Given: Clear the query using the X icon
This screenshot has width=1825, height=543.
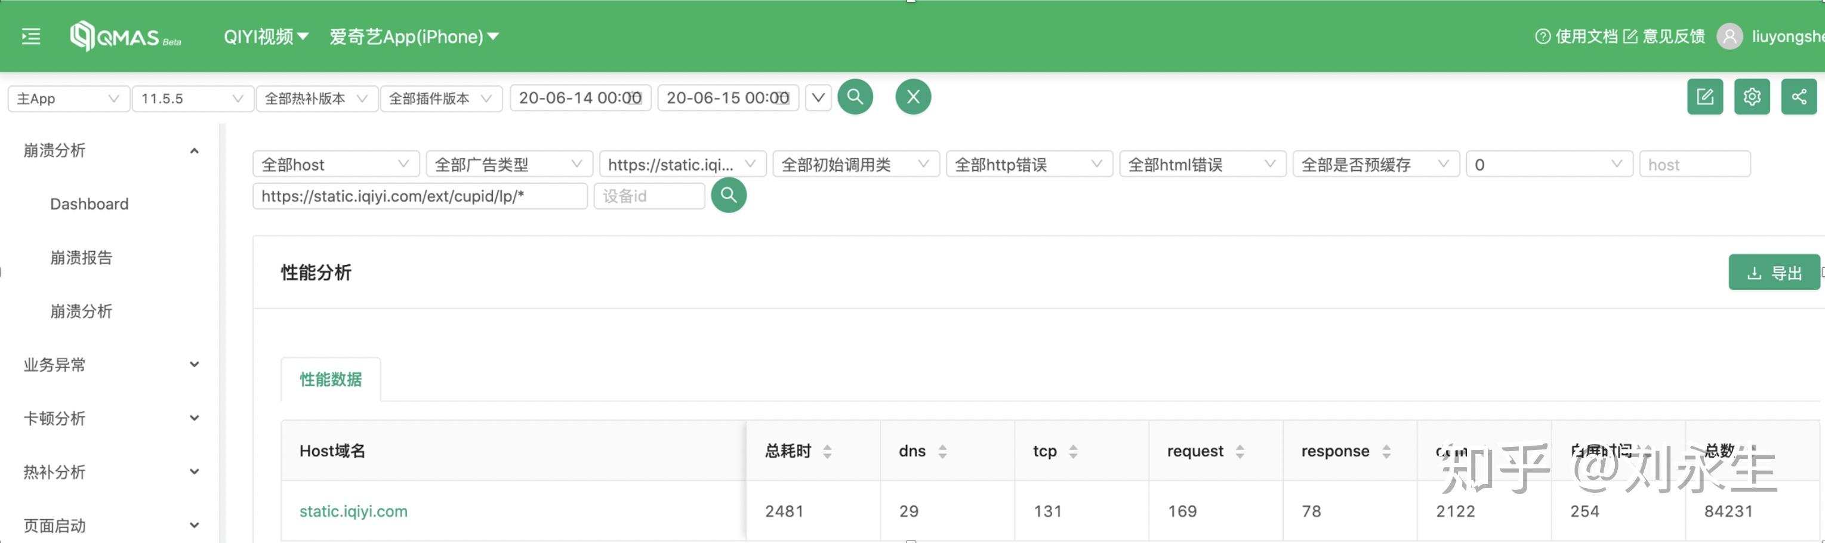Looking at the screenshot, I should pos(912,97).
